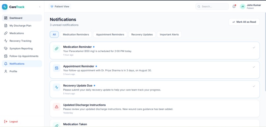Click the bell icon next to Notifications

6,64
